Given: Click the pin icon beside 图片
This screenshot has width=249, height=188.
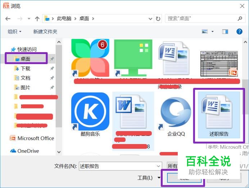Looking at the screenshot, I should [52, 88].
